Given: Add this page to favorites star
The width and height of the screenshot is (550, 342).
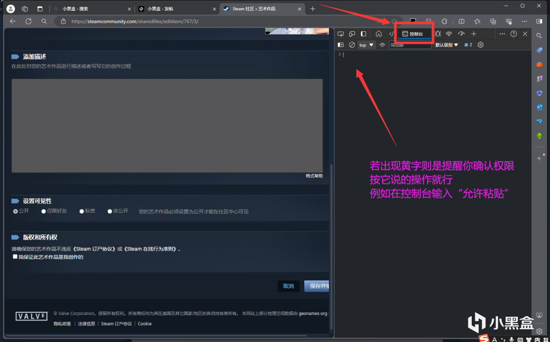Looking at the screenshot, I should [394, 21].
